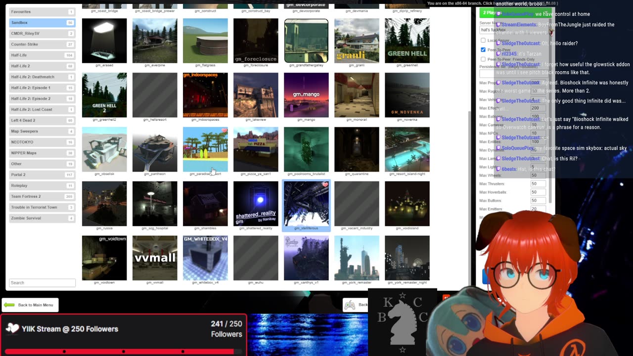Choose the gm_flatgrass map
The image size is (633, 356).
[x=205, y=41]
